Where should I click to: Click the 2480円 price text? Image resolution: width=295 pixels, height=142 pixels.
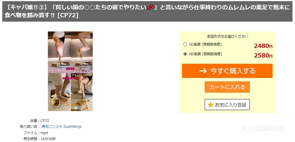(x=263, y=46)
